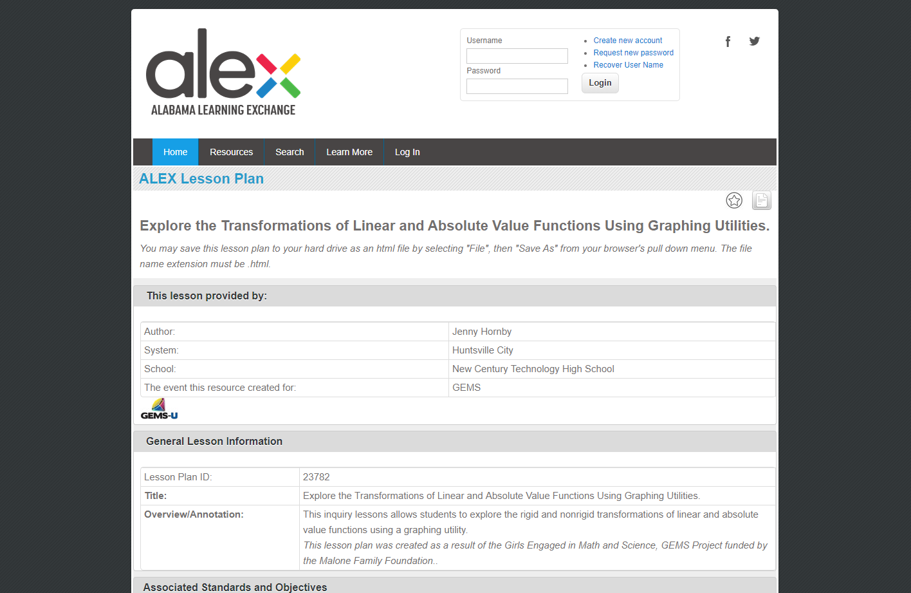Click the Facebook share icon

click(728, 41)
